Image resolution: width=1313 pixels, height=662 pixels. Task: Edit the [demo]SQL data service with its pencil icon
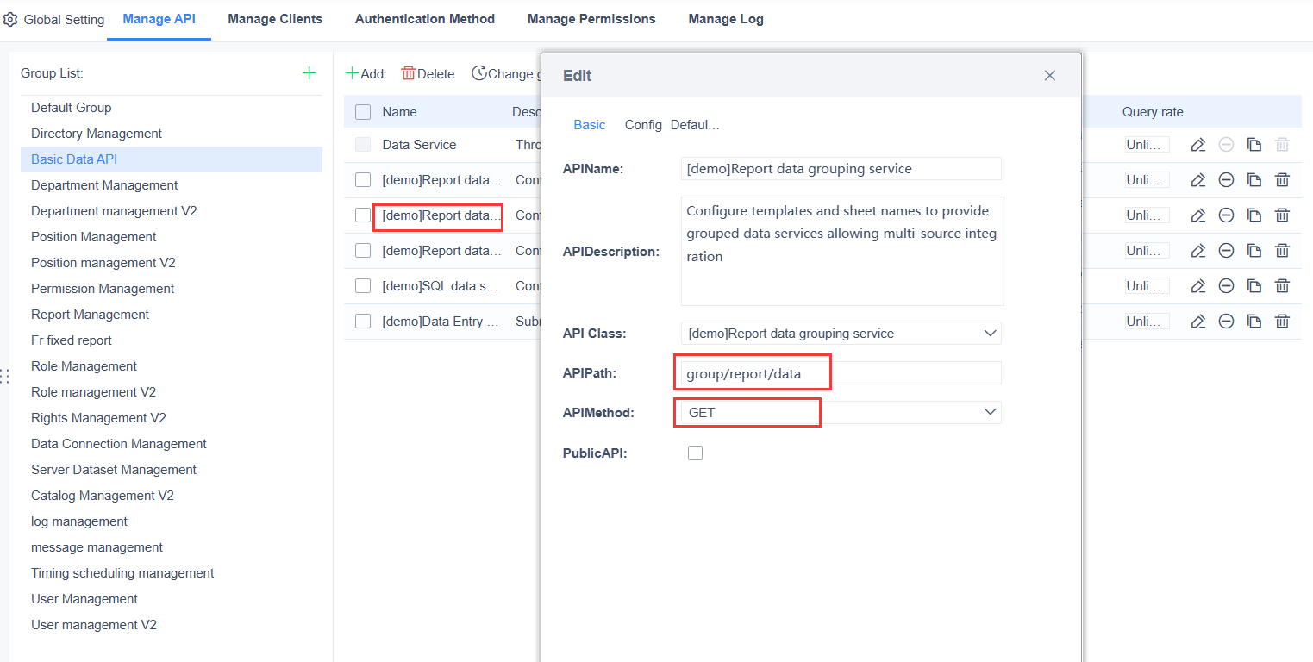click(x=1197, y=285)
